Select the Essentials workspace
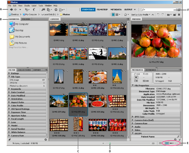 pyautogui.click(x=88, y=10)
